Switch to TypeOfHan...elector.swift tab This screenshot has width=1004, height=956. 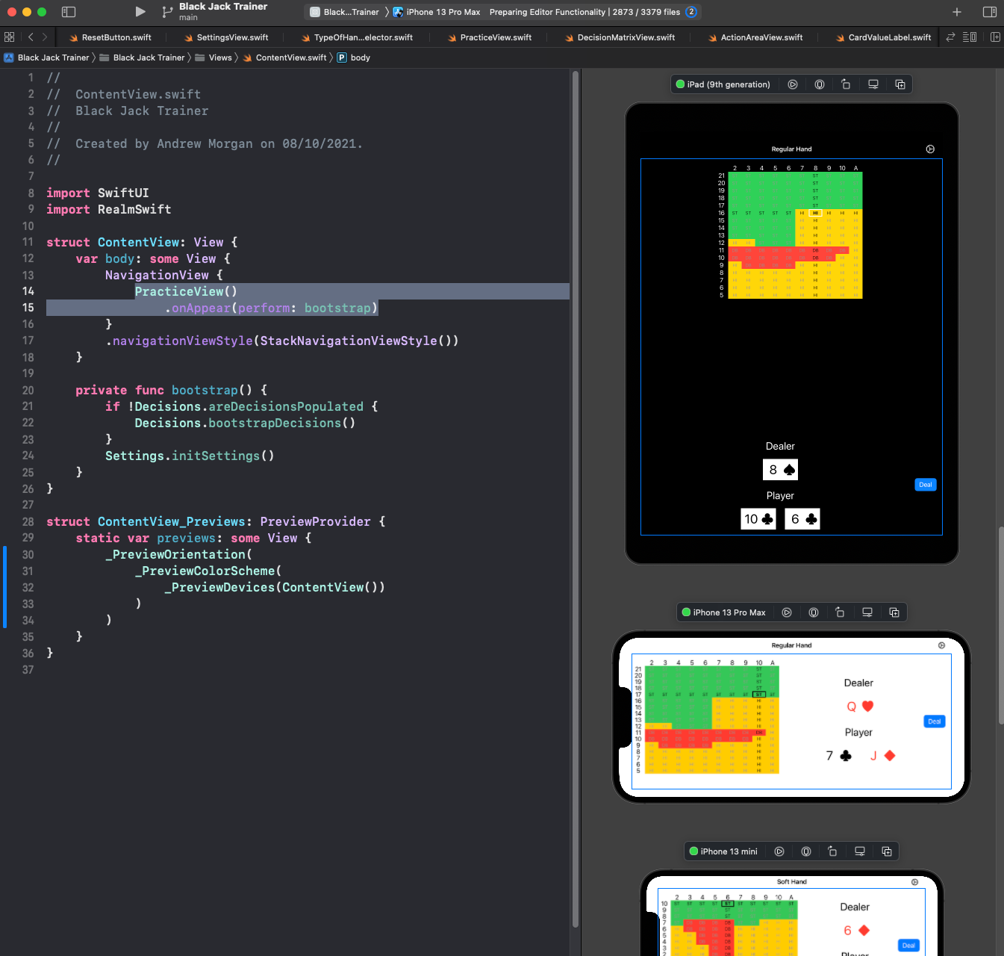pyautogui.click(x=357, y=37)
